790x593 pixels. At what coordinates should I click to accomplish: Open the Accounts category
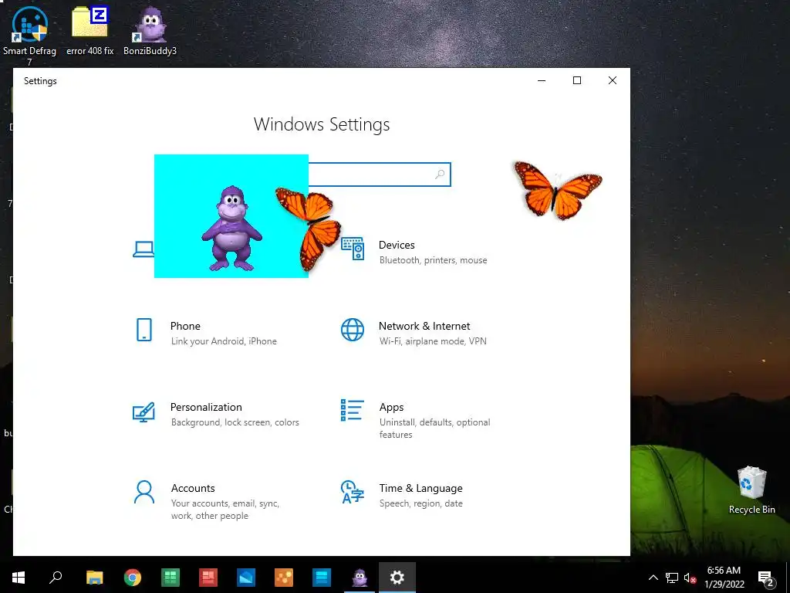coord(193,488)
